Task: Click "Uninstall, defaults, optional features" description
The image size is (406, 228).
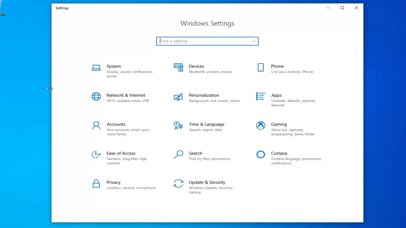Action: tap(293, 103)
